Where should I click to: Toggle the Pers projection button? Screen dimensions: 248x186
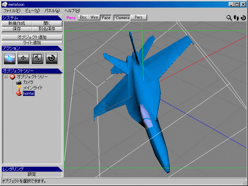coord(138,18)
